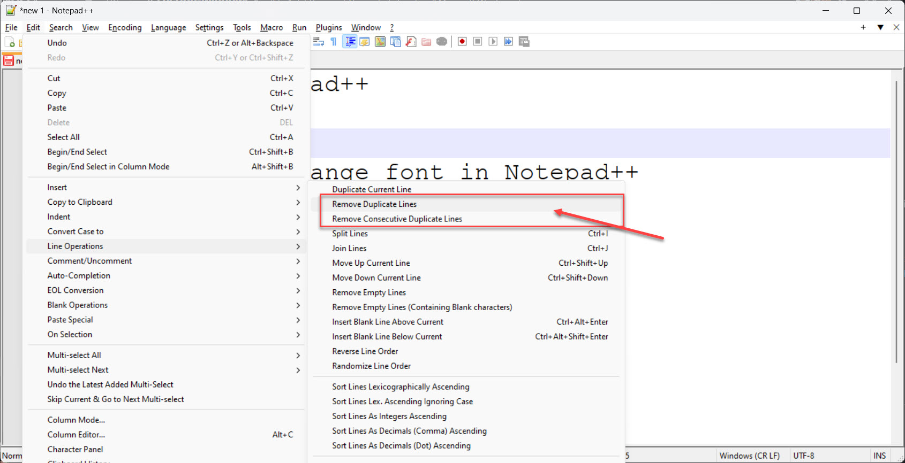This screenshot has width=905, height=463.
Task: Click INS mode in status bar
Action: point(880,456)
